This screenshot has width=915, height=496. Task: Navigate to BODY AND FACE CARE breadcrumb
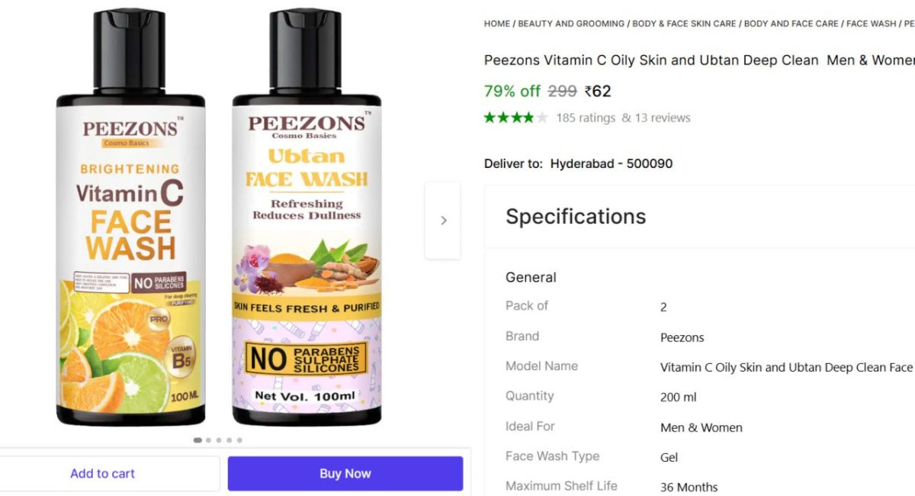[791, 24]
